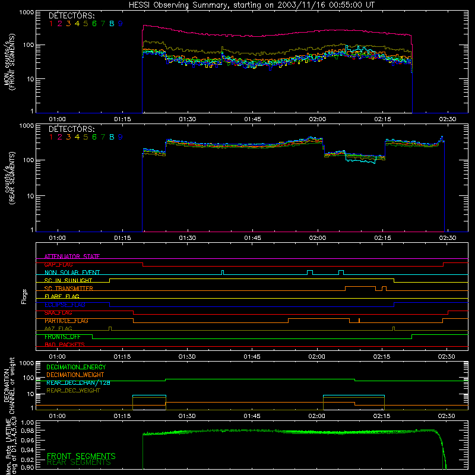Viewport: 475px width, 475px height.
Task: Click the DECIMATION_WEIGHT legend label
Action: (x=75, y=375)
